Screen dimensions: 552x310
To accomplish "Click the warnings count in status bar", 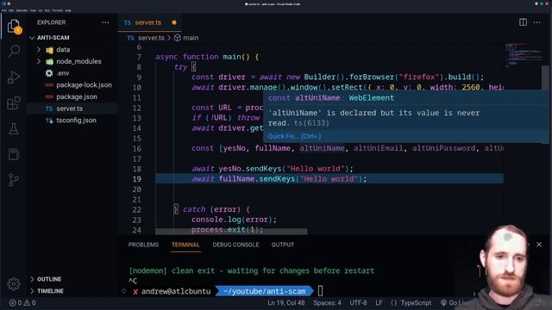I will [x=29, y=302].
